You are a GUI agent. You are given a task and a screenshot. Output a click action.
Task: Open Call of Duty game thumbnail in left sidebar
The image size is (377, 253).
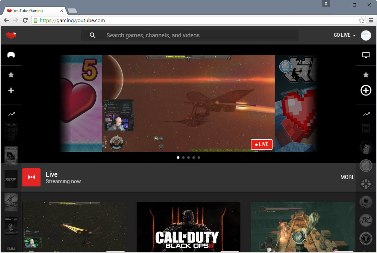(11, 179)
